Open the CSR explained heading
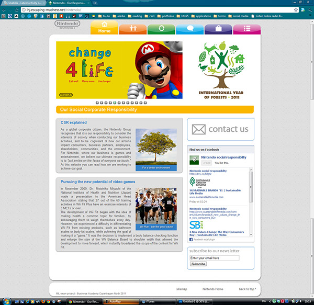The image size is (314, 305). [x=73, y=122]
